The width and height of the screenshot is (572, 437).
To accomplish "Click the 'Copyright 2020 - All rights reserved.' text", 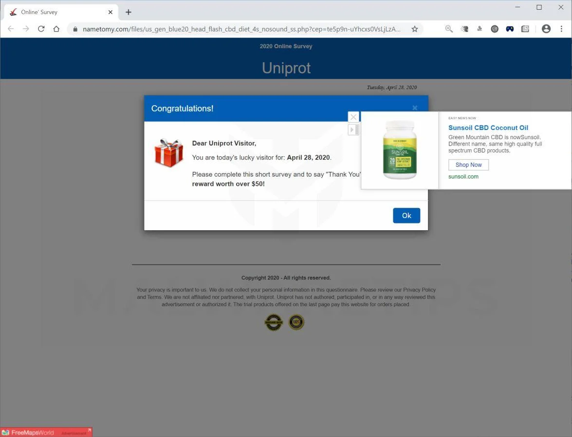I will click(286, 278).
